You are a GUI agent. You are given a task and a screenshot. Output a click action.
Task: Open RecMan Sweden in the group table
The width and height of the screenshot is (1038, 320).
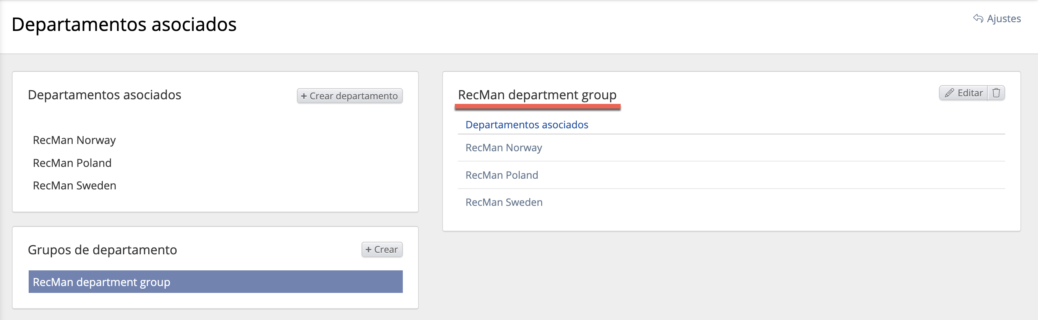point(504,202)
